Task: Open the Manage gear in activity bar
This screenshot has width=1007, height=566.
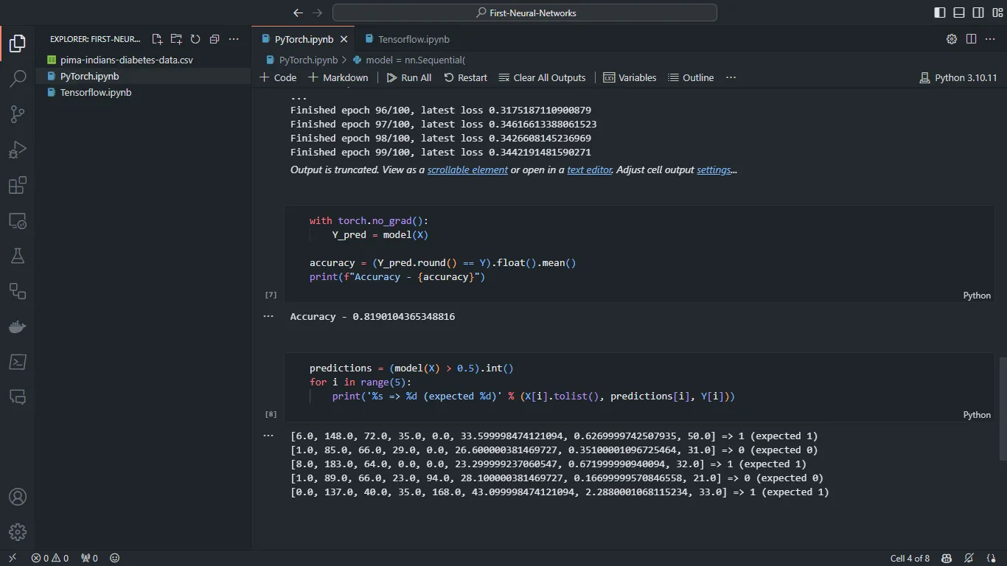Action: point(18,532)
